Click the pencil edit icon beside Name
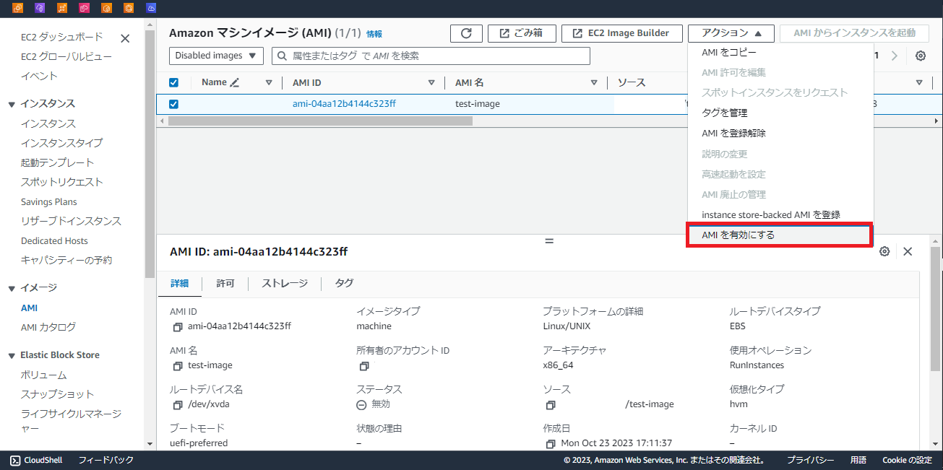 coord(234,82)
